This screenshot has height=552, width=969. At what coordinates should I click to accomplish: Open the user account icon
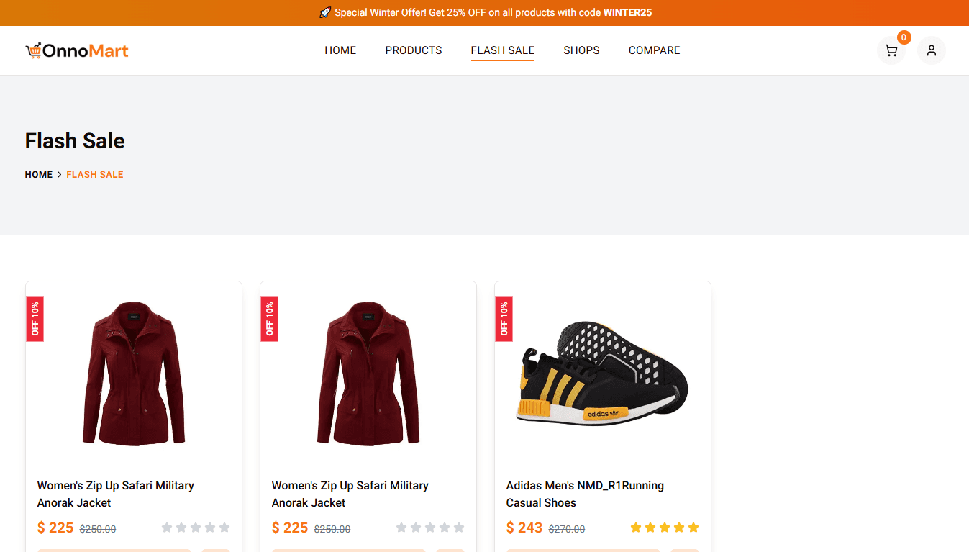(932, 50)
